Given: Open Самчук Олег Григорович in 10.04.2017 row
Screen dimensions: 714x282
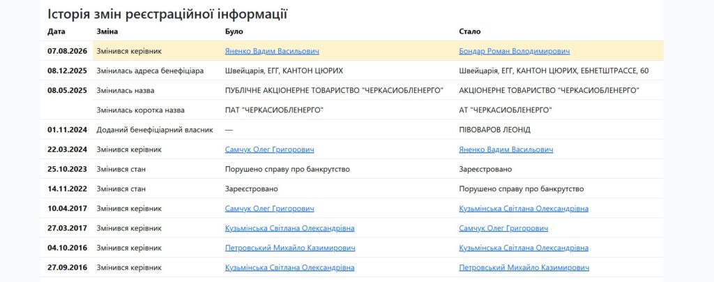Looking at the screenshot, I should (269, 209).
